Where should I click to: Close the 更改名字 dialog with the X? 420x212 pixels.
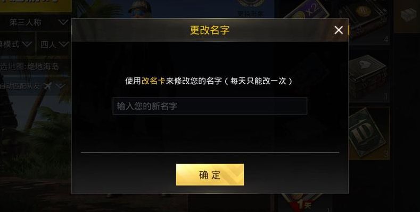(339, 30)
